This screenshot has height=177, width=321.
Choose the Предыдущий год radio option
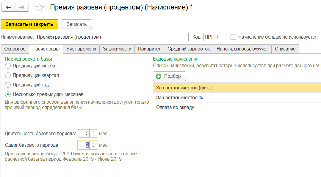pyautogui.click(x=8, y=85)
